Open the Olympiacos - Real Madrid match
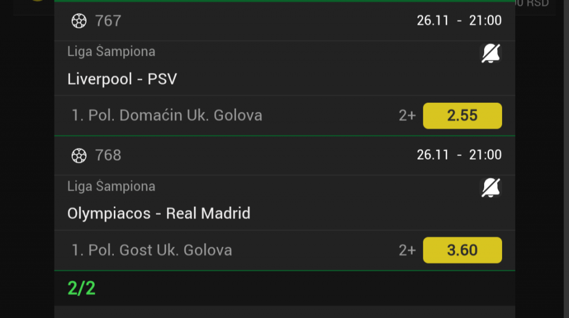The image size is (569, 318). click(159, 213)
